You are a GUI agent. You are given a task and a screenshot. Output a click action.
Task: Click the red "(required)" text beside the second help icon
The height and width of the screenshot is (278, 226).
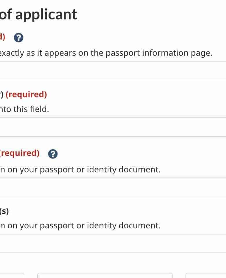click(20, 153)
